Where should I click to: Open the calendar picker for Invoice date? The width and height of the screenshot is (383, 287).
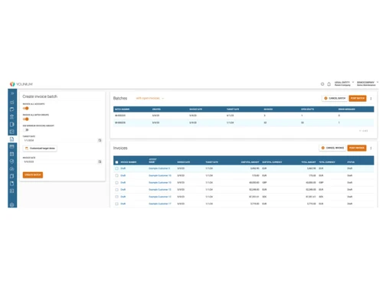[100, 161]
